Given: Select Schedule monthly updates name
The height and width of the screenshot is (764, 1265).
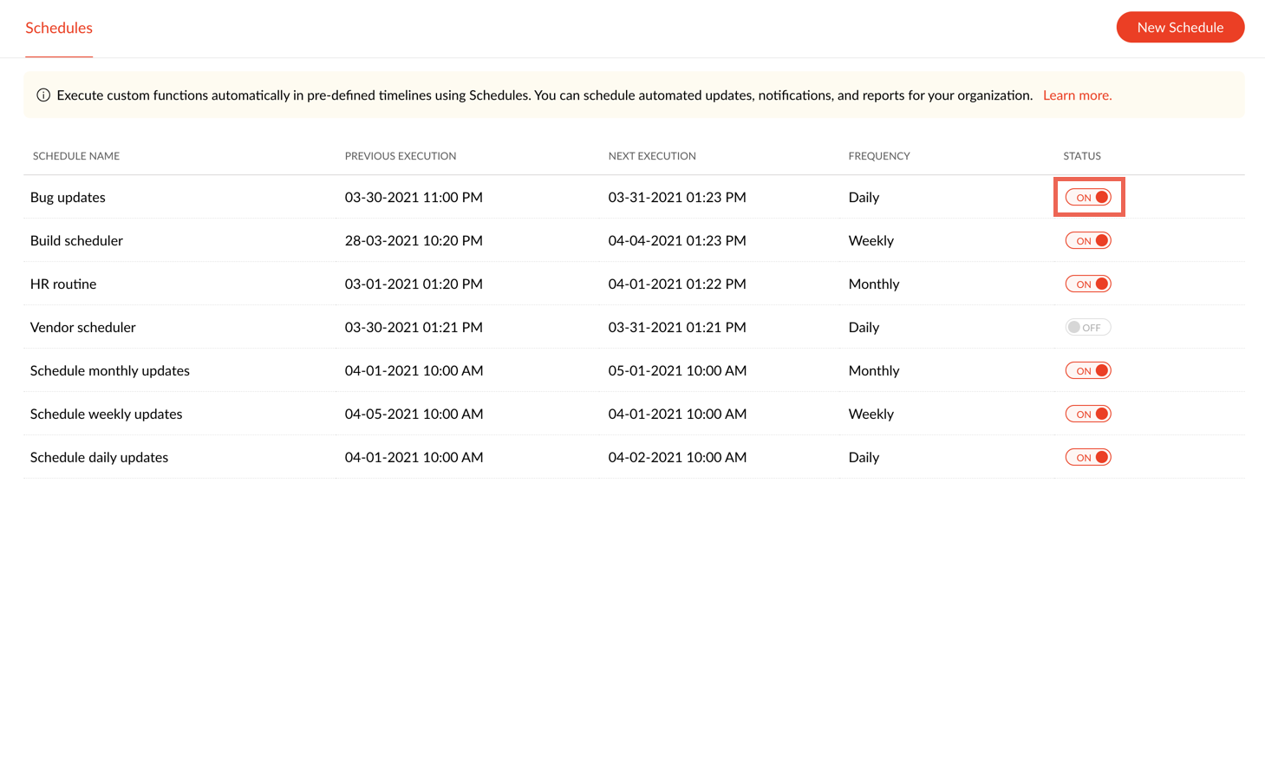Looking at the screenshot, I should click(x=110, y=371).
